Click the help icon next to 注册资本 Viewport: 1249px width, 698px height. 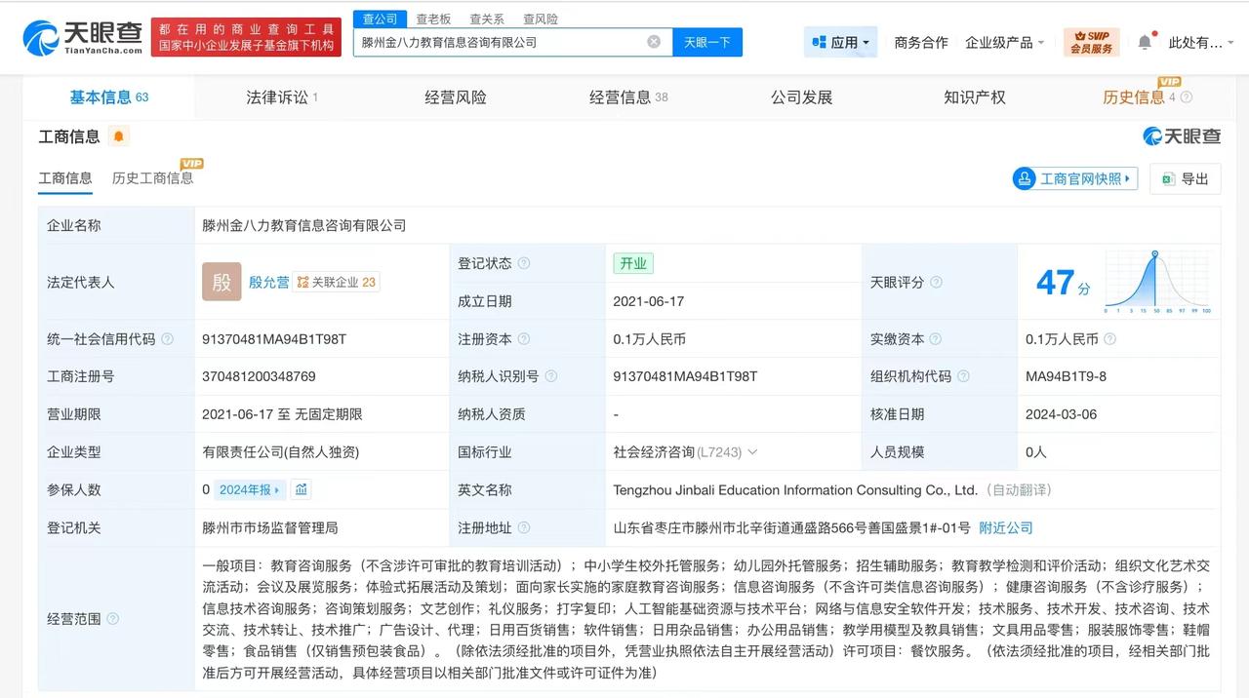[524, 339]
